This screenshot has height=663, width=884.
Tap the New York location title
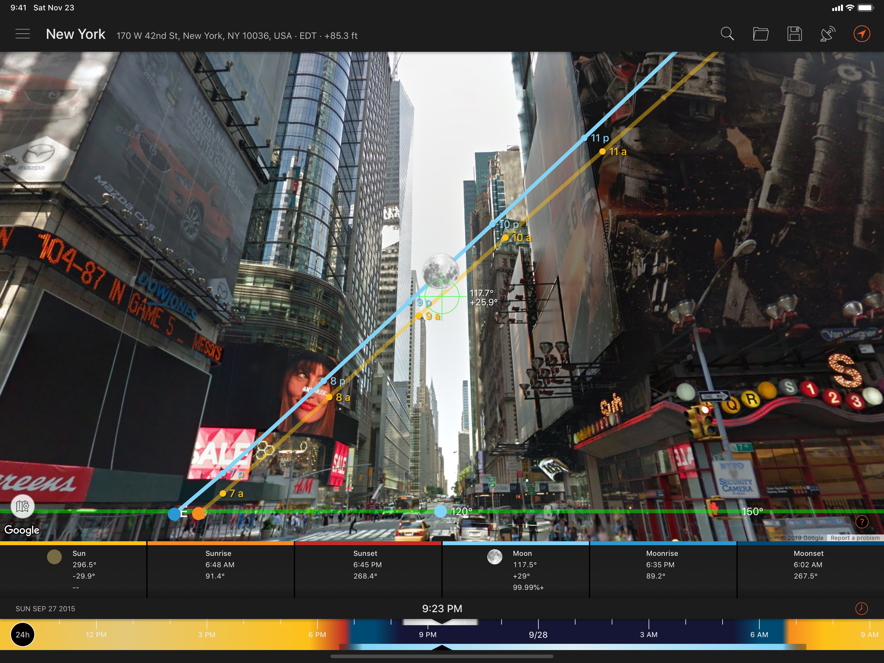pos(75,34)
